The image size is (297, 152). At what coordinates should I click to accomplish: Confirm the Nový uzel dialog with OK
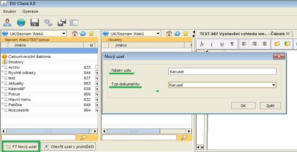tap(243, 106)
